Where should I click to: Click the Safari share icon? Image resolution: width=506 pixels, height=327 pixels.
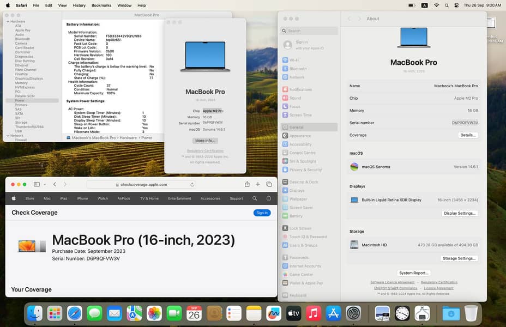247,184
